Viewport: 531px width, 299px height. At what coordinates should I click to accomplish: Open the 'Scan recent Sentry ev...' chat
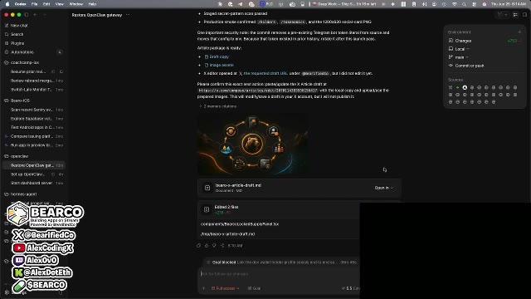pos(34,110)
